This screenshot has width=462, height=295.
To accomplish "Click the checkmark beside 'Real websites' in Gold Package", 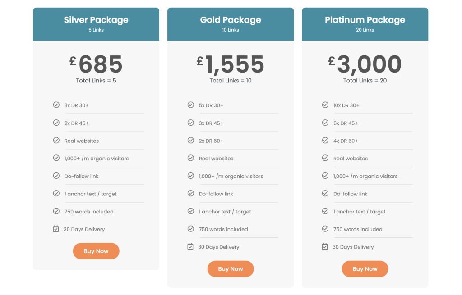I will (x=190, y=158).
